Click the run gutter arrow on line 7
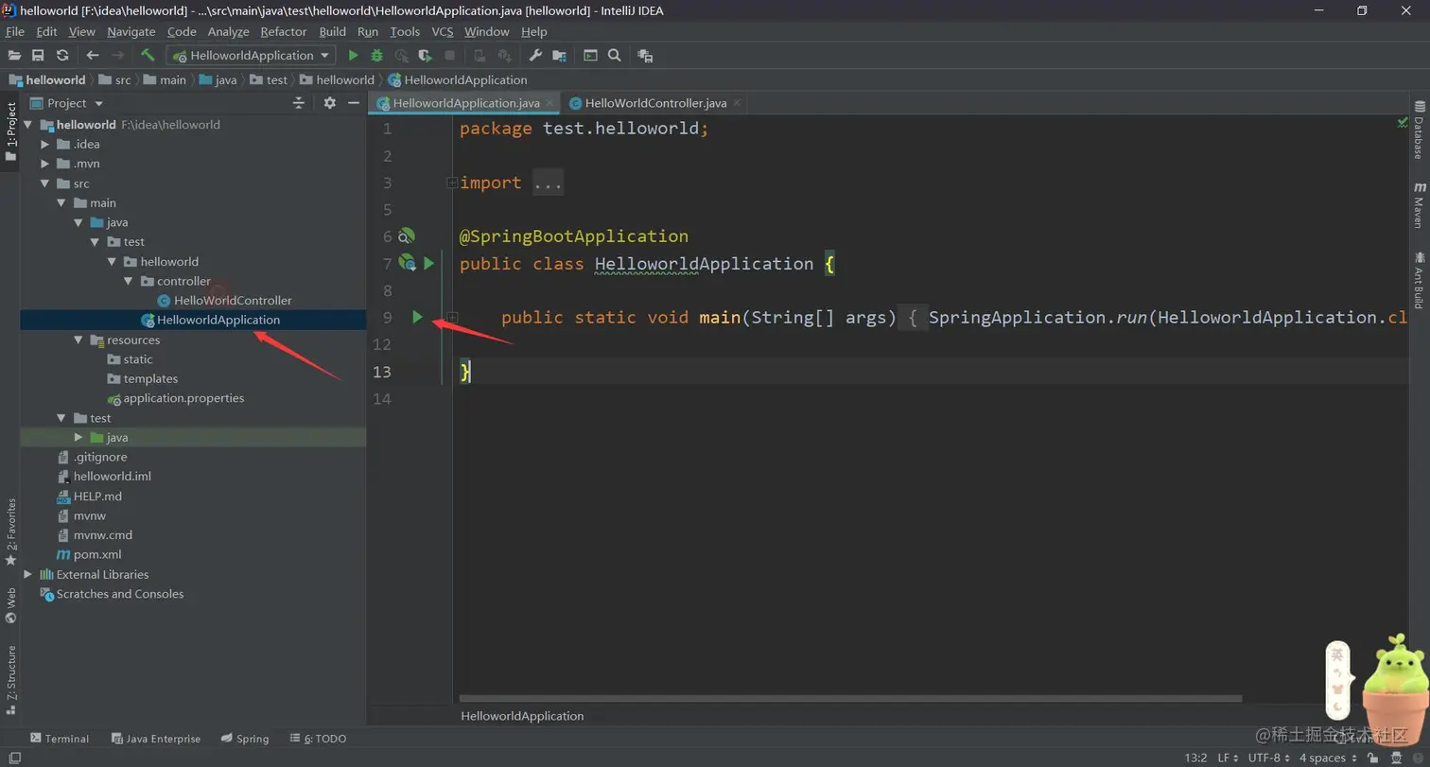 click(x=428, y=263)
